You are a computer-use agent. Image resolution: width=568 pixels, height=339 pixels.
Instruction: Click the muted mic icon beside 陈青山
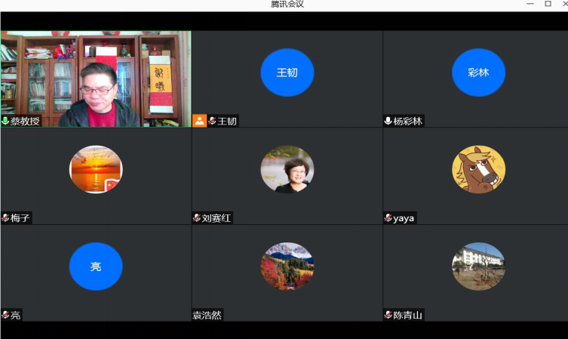coord(388,316)
